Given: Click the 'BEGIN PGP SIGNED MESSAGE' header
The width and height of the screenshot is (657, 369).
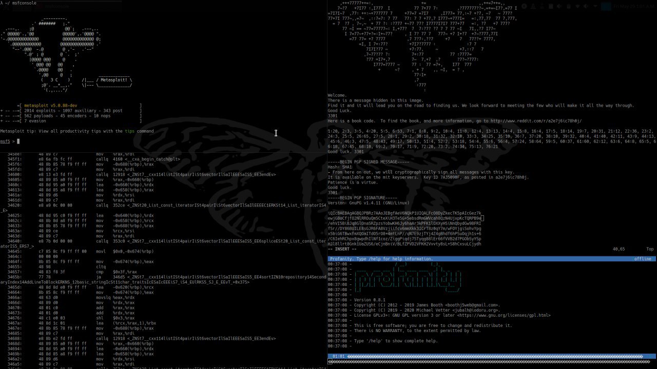Looking at the screenshot, I should click(369, 162).
